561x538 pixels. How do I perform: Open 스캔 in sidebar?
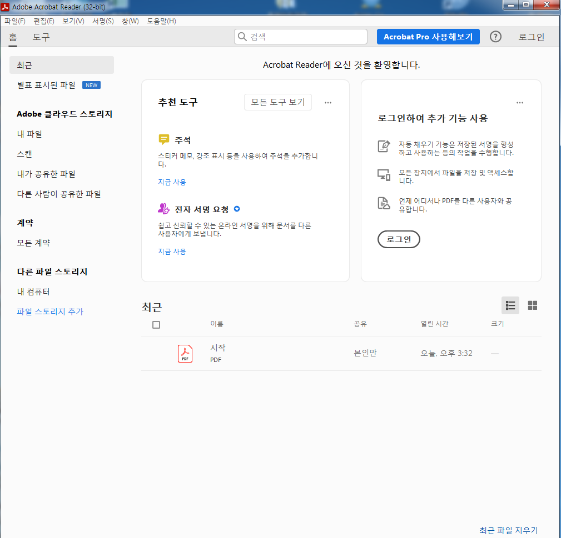[x=24, y=154]
